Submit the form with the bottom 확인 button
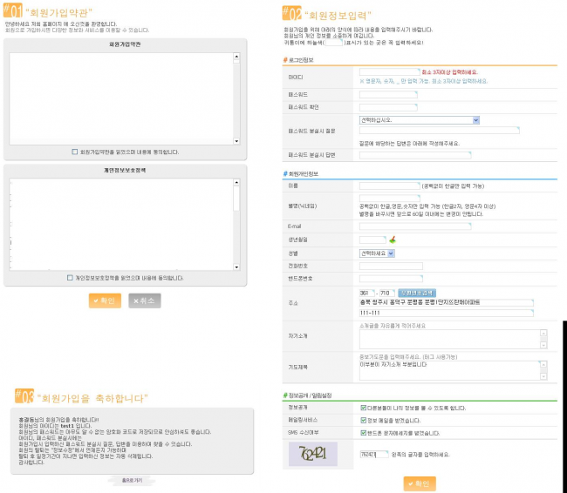This screenshot has height=493, width=567. tap(420, 483)
